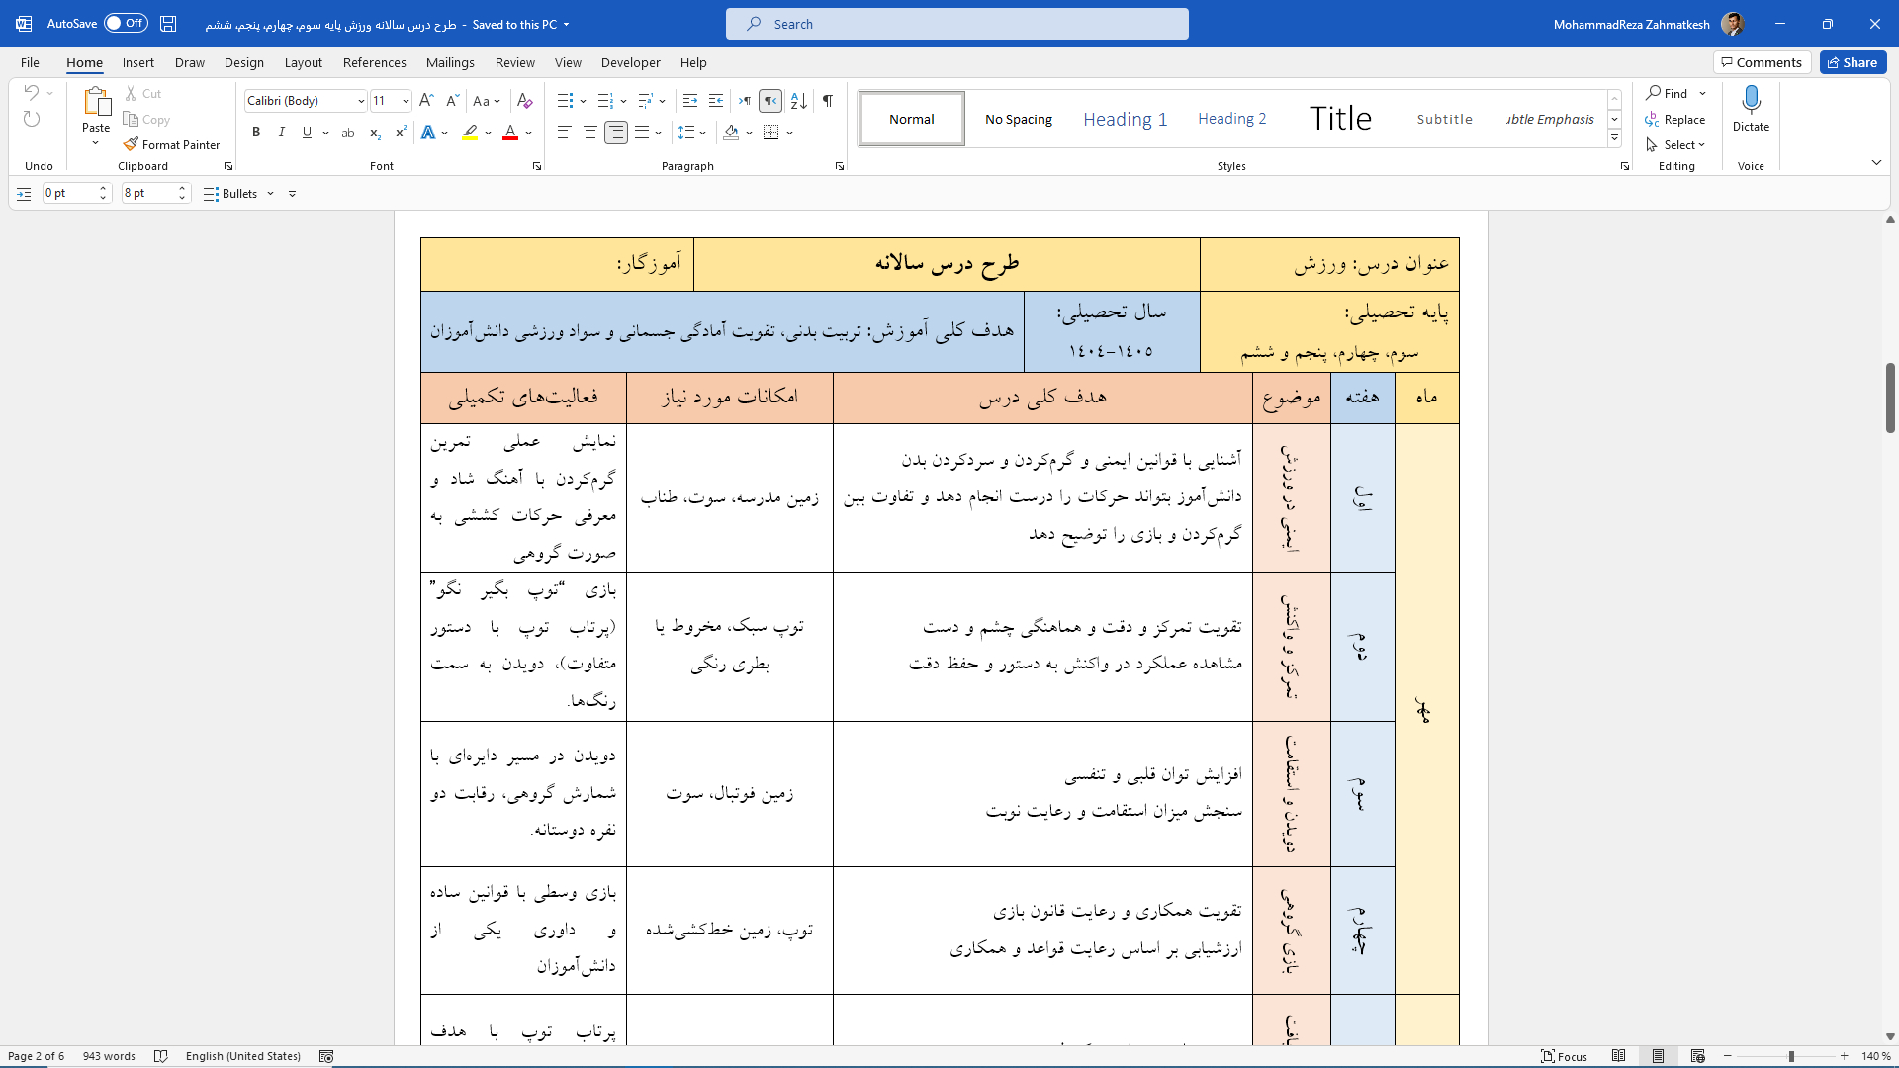Adjust the zoom slider
Viewport: 1899px width, 1068px height.
(1790, 1055)
